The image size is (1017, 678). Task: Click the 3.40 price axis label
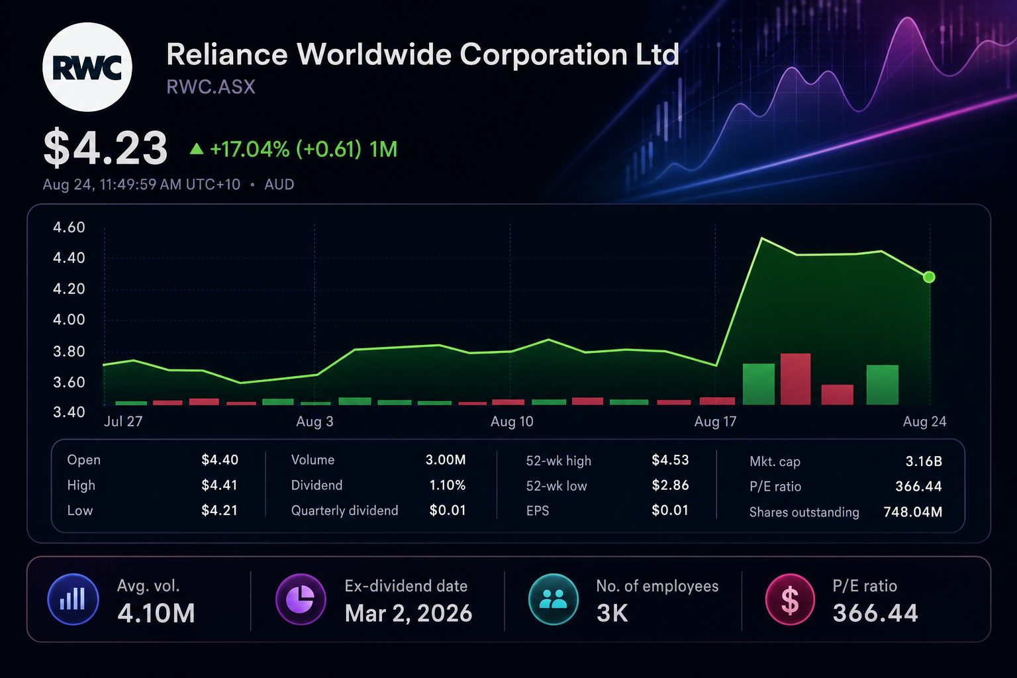click(69, 412)
